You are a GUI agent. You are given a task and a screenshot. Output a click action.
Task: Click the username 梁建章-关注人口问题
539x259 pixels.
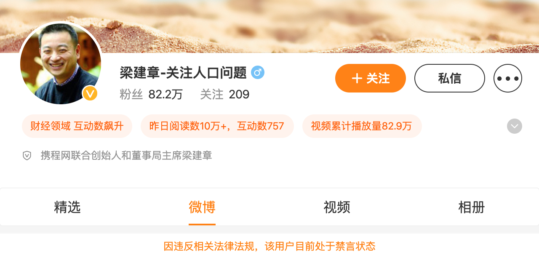tap(183, 73)
